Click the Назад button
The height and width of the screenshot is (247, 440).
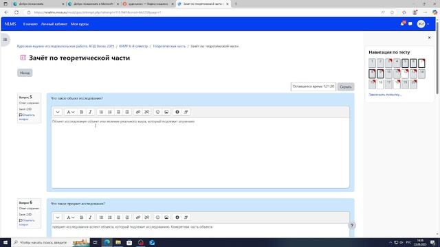pyautogui.click(x=25, y=73)
